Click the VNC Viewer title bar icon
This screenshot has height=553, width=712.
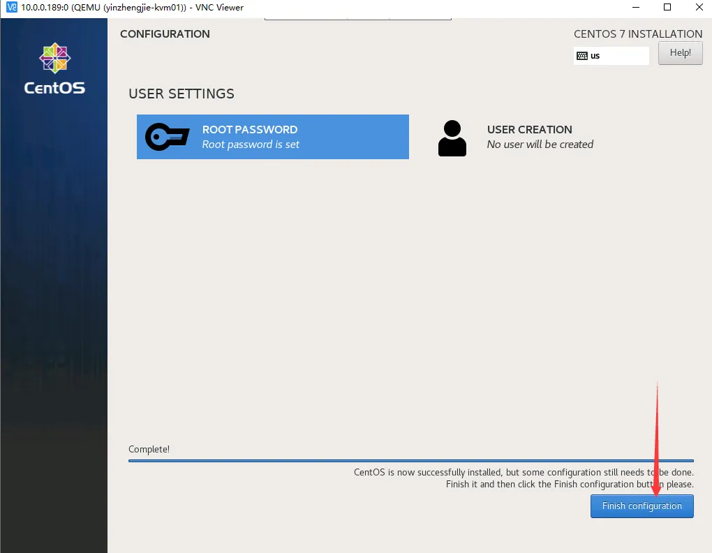click(11, 7)
